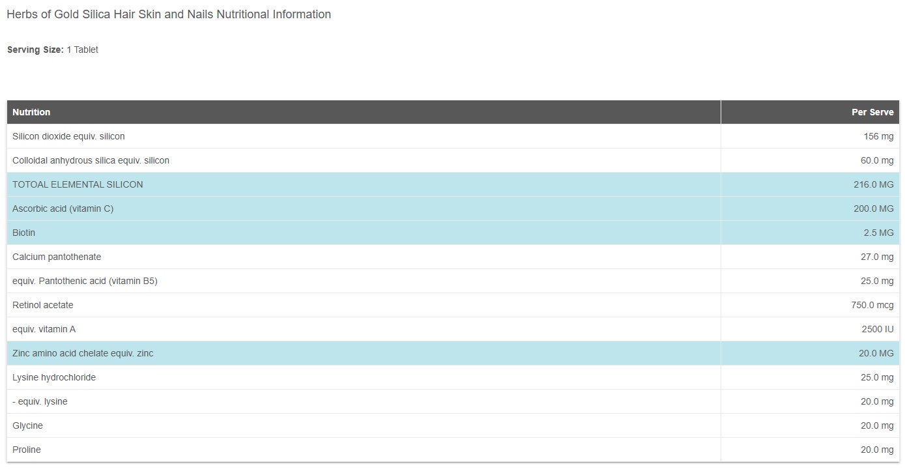Screen dimensions: 905x473
Task: Click the '216.0 MG' value
Action: coord(874,184)
